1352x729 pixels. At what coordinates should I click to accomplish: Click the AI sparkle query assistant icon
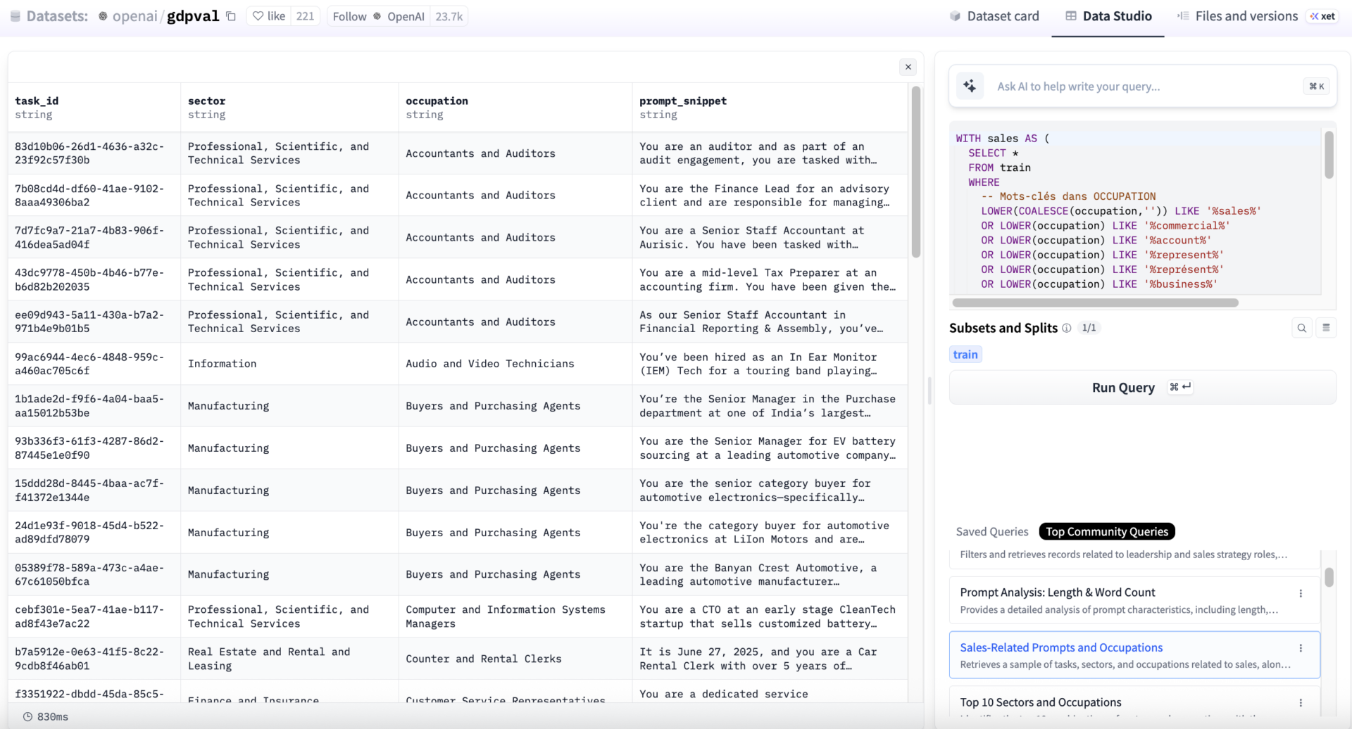pos(970,87)
